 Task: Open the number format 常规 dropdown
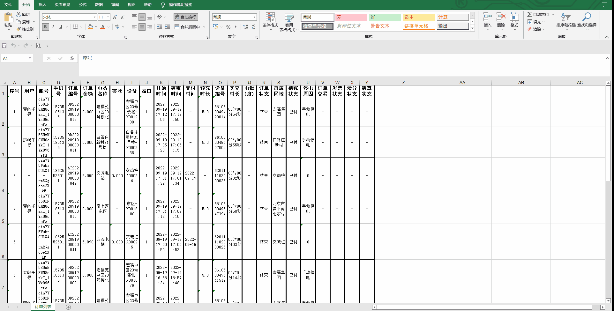click(254, 17)
